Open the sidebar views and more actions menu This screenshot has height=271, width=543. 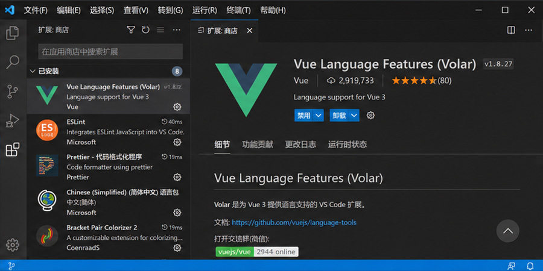(x=177, y=30)
